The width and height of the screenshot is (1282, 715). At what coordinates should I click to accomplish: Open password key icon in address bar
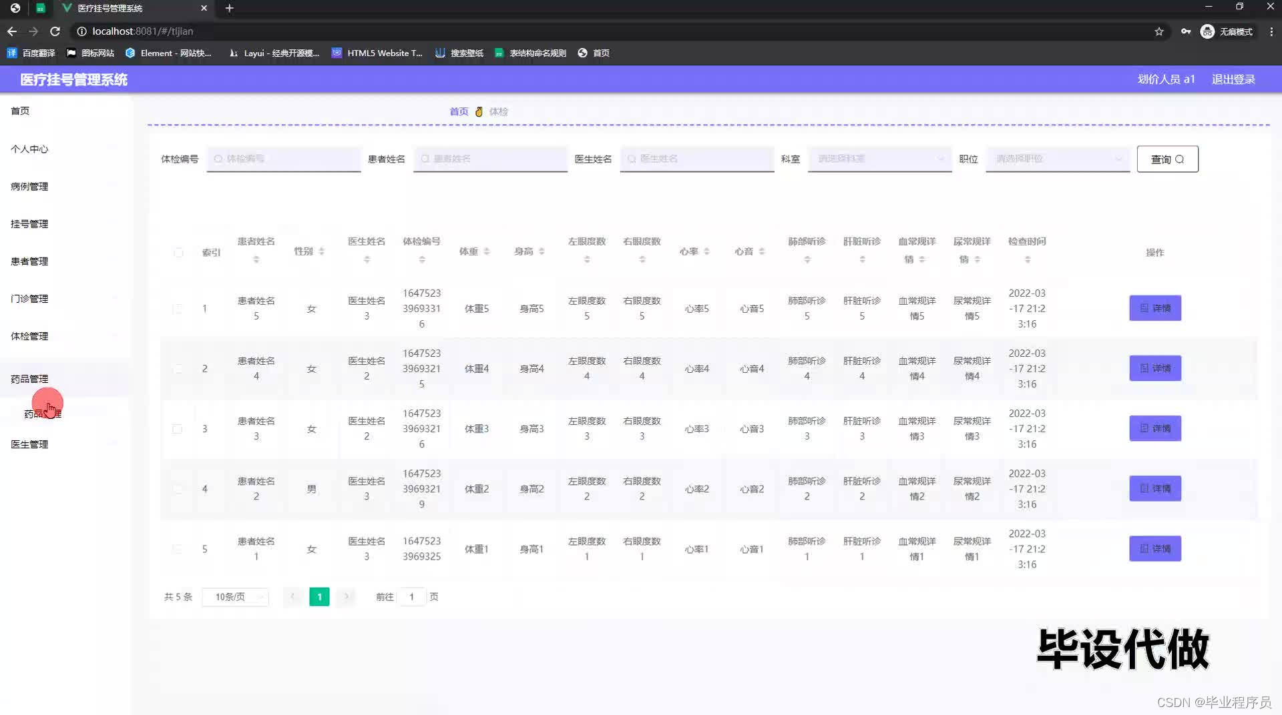(1186, 31)
